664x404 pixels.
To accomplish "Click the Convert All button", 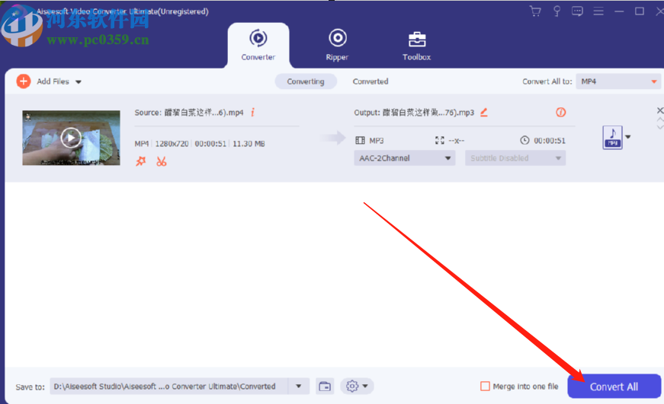I will [614, 387].
